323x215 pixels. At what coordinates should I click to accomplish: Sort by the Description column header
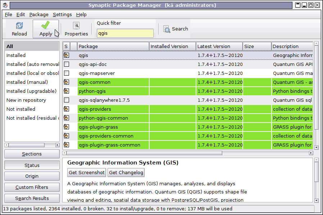coord(292,46)
